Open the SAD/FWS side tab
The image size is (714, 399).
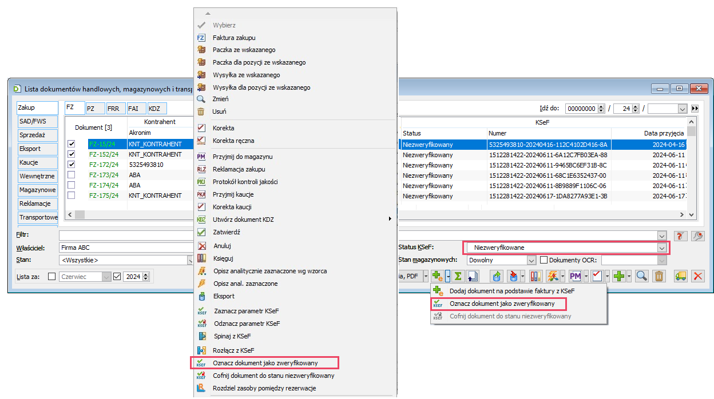(x=38, y=122)
